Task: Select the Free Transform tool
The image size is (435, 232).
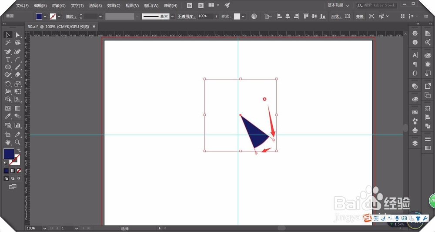Action: pyautogui.click(x=17, y=91)
